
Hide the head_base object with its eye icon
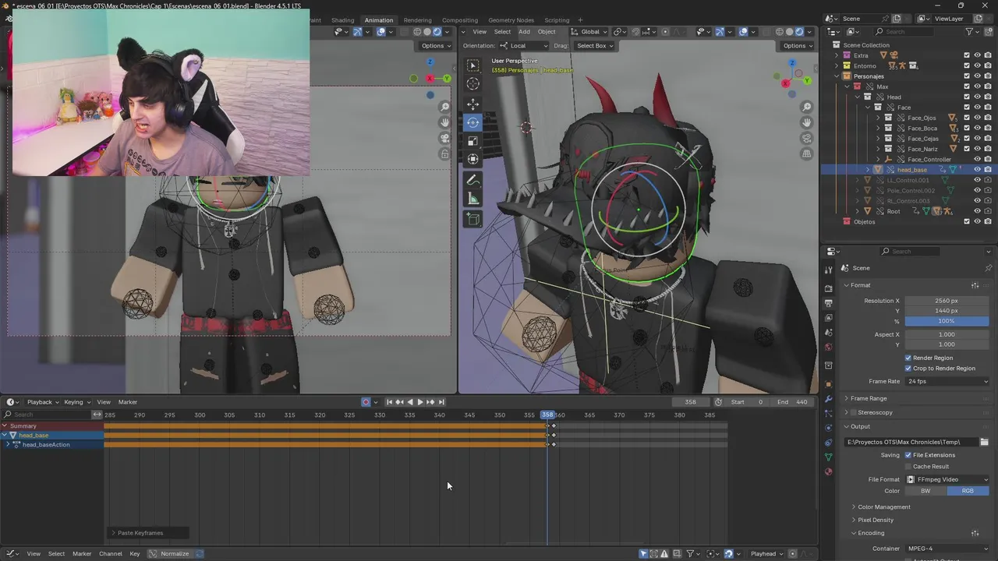(977, 169)
